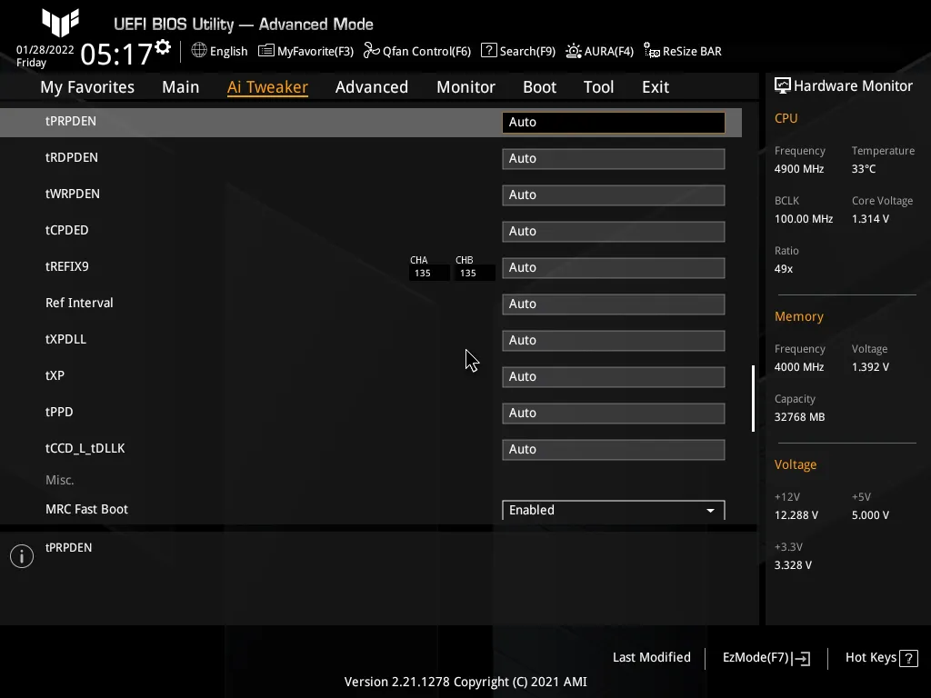Click the tCPDED Auto field

[614, 232]
